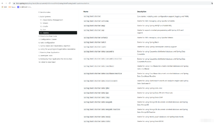The width and height of the screenshot is (214, 125).
Task: Click the Apache Artemis description
Action: pos(155,38)
